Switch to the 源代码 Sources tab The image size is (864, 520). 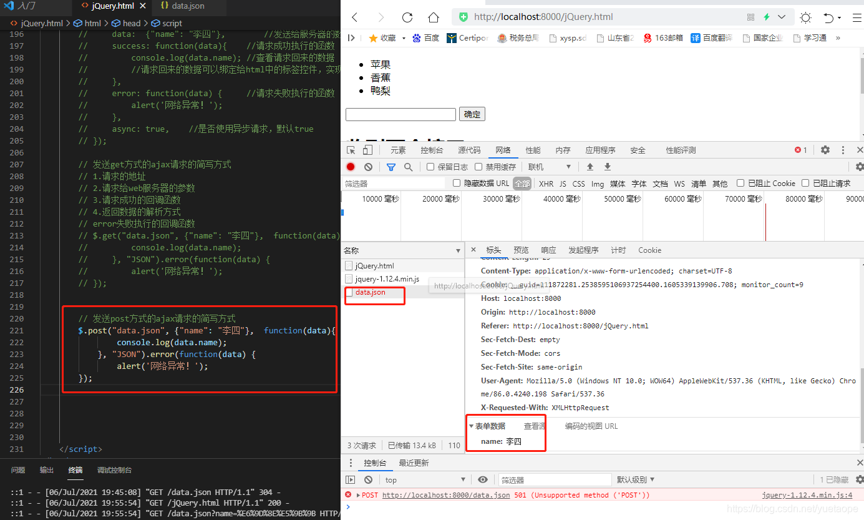tap(469, 150)
